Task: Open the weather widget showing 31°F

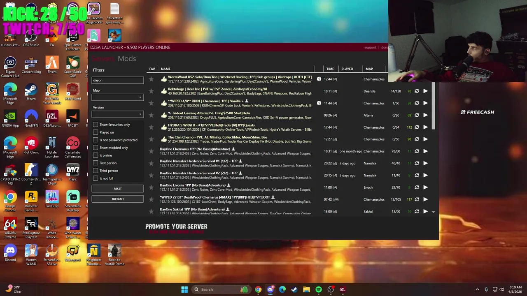Action: point(14,289)
